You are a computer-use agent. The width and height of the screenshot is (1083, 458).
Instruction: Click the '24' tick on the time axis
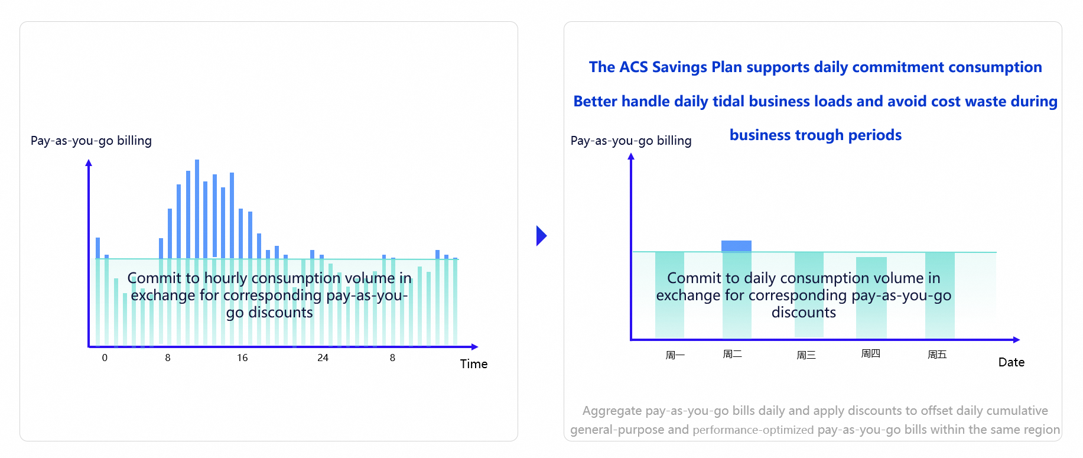(323, 358)
